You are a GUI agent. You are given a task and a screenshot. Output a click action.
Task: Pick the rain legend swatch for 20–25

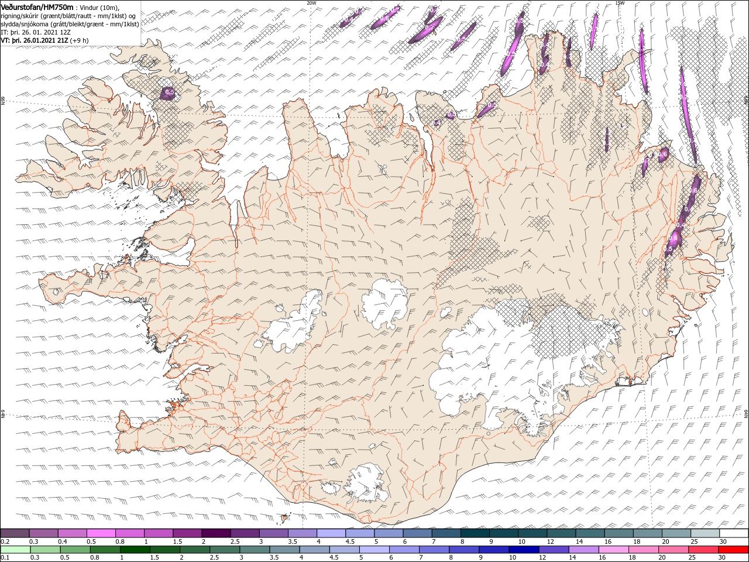coord(672,550)
